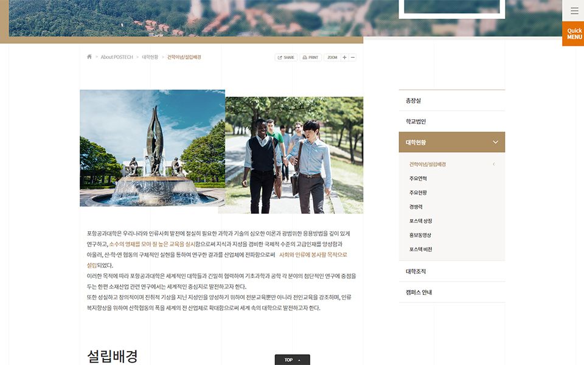
Task: Select 주요연혁 in the submenu
Action: tap(418, 178)
